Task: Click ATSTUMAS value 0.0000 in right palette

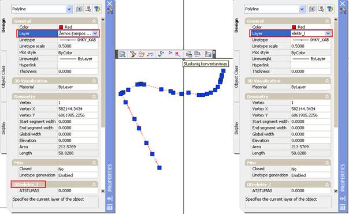Action: pos(311,191)
